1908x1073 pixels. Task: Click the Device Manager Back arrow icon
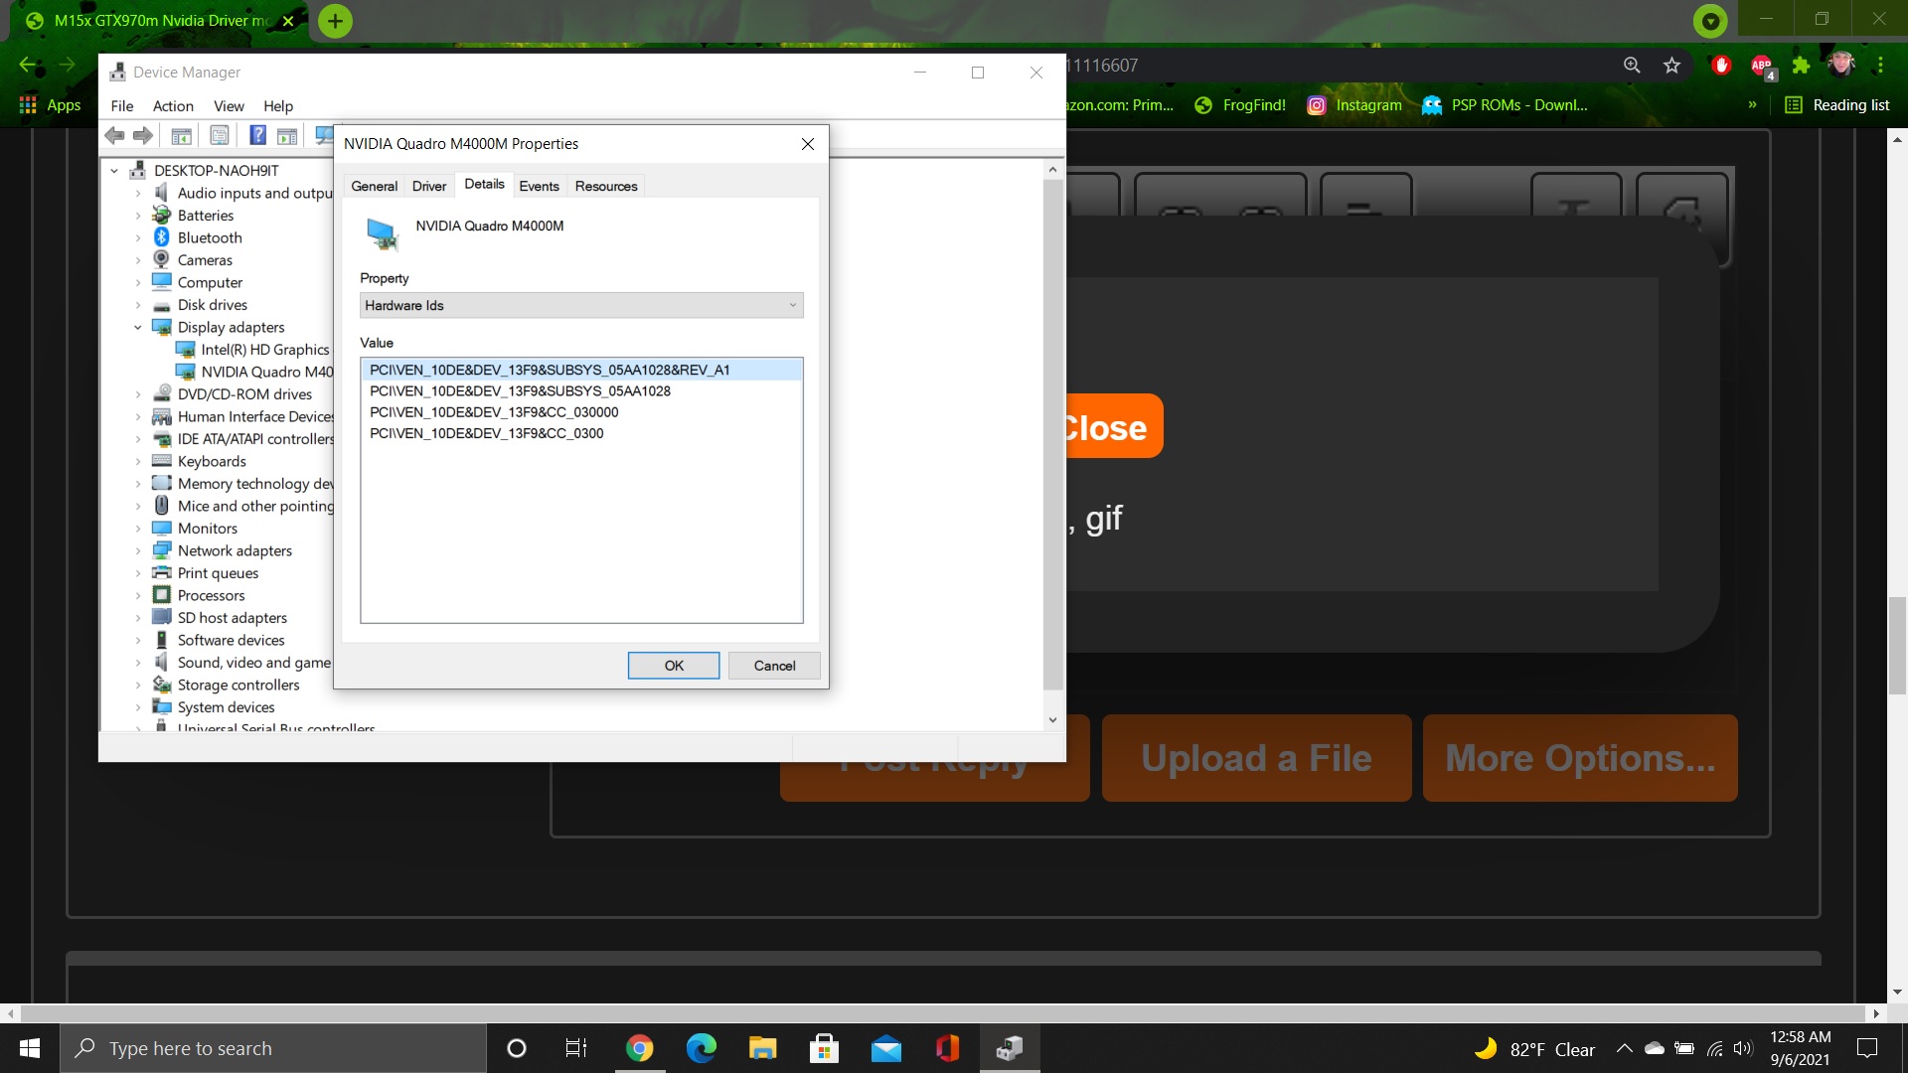(x=115, y=135)
